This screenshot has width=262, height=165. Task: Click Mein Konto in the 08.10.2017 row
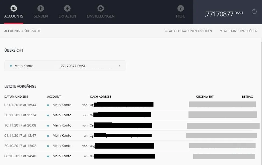click(x=62, y=156)
